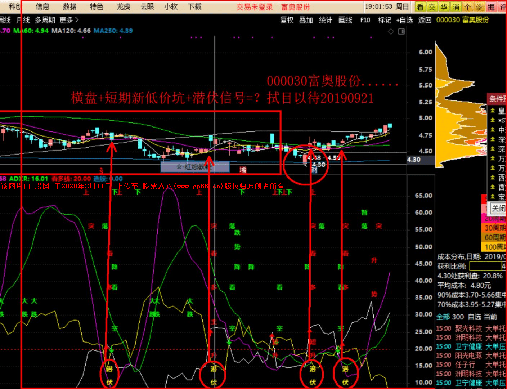Click the 诊 toolbar button

[479, 7]
